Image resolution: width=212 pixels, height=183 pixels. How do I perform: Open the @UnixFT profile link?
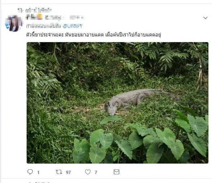[x=72, y=26]
